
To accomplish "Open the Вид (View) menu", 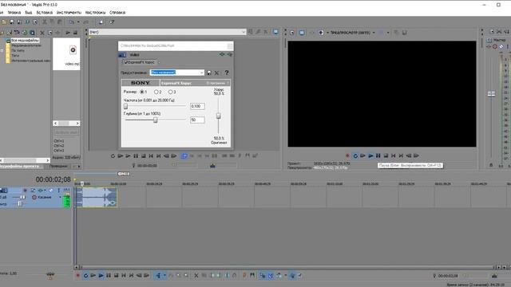I will tap(29, 13).
